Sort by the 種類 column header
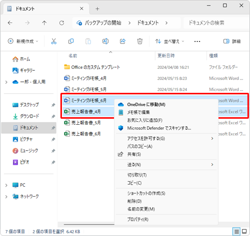 (x=213, y=56)
